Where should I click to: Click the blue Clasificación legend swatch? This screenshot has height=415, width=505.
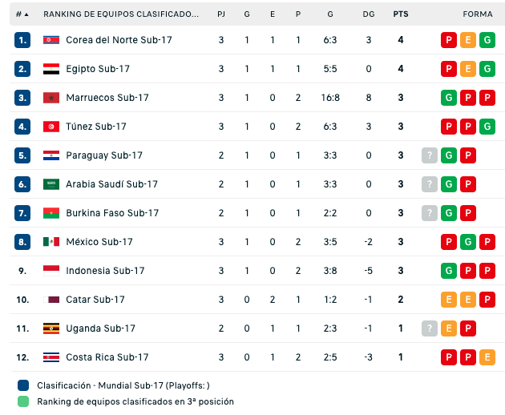22,385
